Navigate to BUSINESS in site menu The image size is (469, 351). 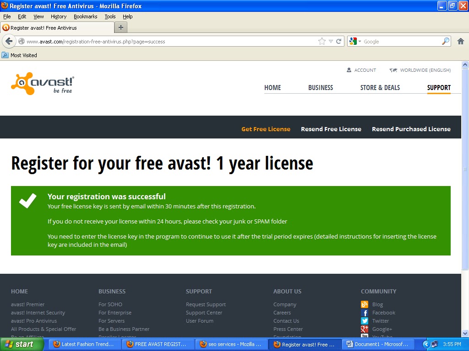(321, 87)
